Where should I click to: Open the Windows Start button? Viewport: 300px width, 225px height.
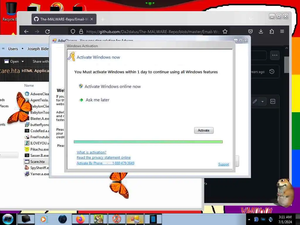pos(8,219)
